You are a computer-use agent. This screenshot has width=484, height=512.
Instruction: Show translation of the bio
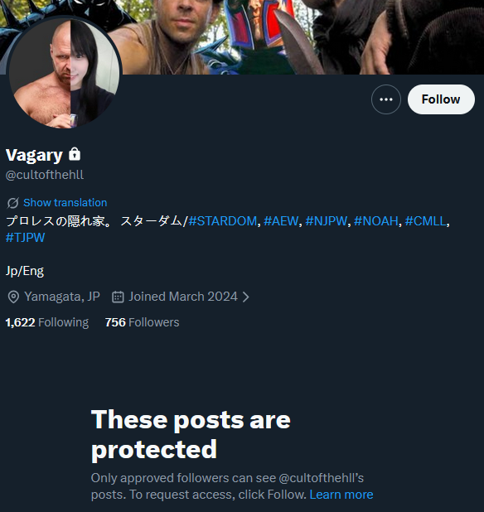[x=65, y=203]
